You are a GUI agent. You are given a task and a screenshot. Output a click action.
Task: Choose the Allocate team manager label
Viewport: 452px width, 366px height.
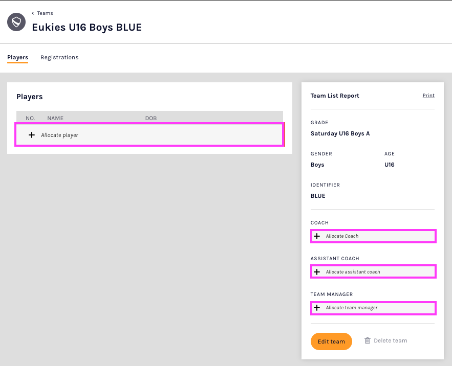pos(352,308)
